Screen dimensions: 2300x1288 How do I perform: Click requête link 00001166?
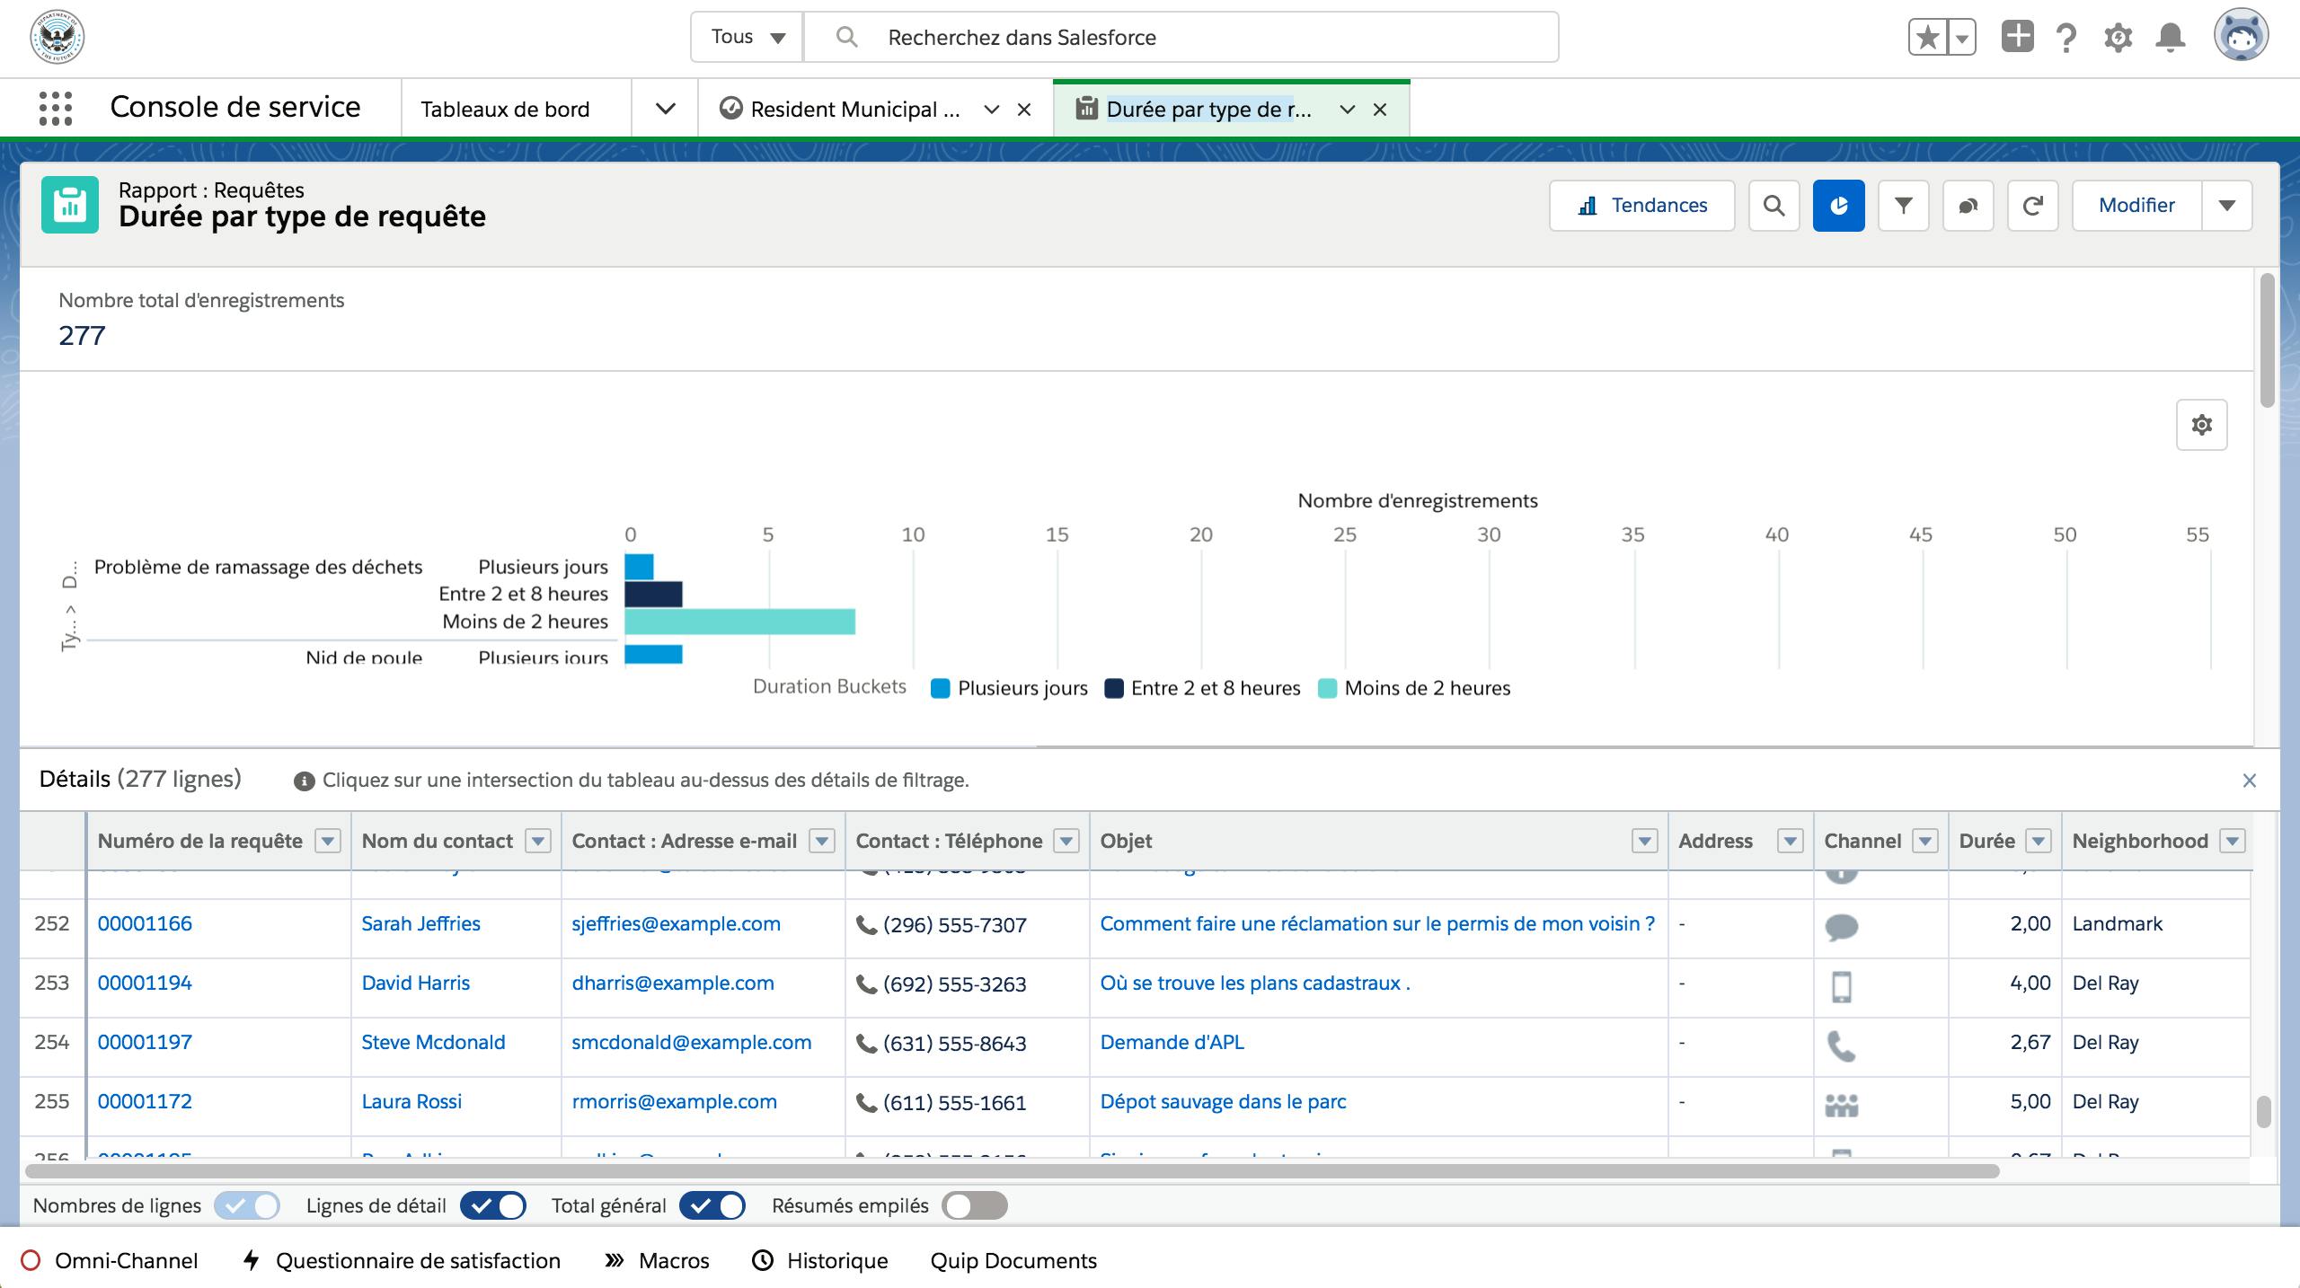coord(144,923)
